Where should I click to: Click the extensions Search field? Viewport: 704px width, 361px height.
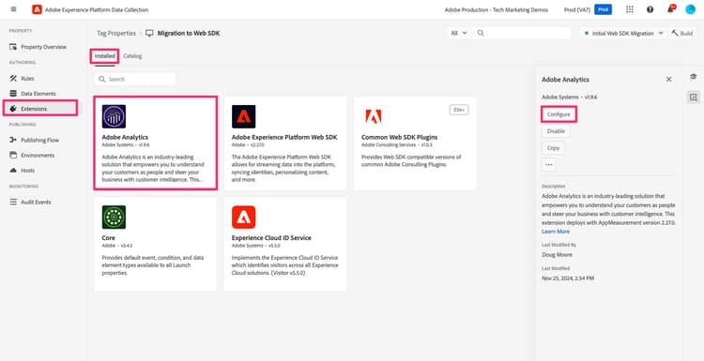click(134, 79)
